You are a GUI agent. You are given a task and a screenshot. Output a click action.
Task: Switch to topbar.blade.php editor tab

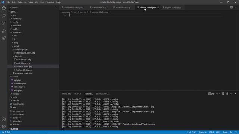click(173, 7)
